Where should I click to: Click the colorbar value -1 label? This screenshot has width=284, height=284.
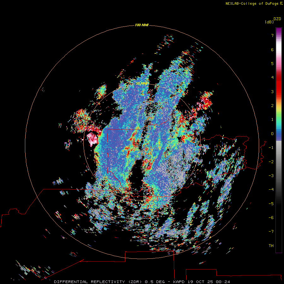coord(271,148)
